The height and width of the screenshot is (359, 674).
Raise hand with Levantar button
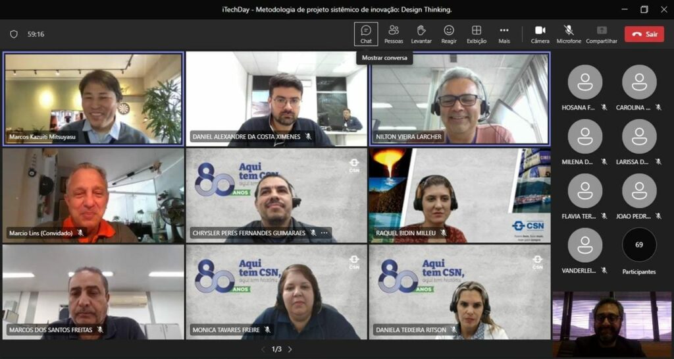tap(421, 34)
